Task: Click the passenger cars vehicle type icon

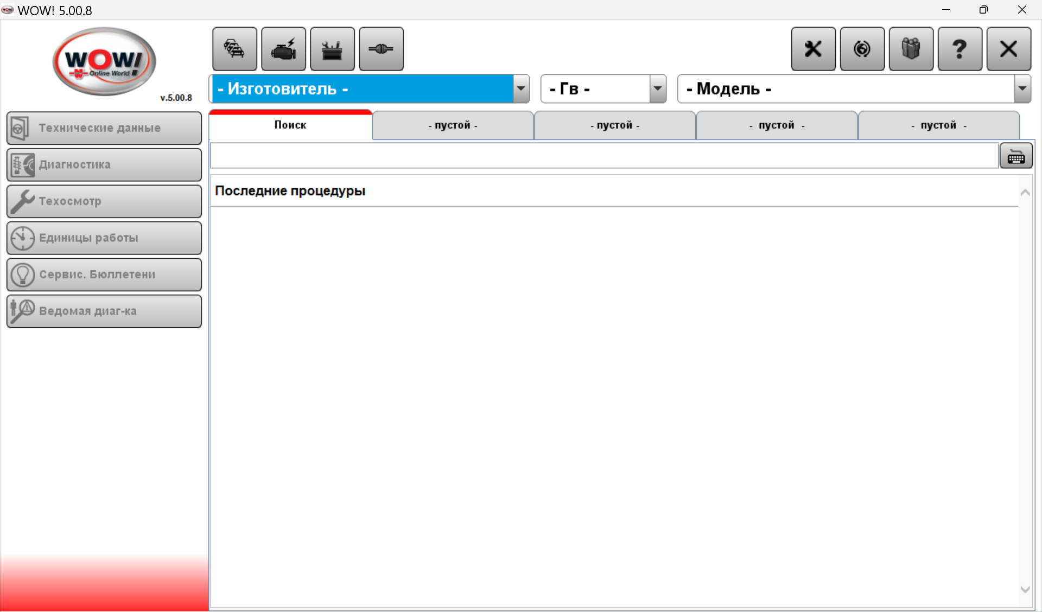Action: pos(234,49)
